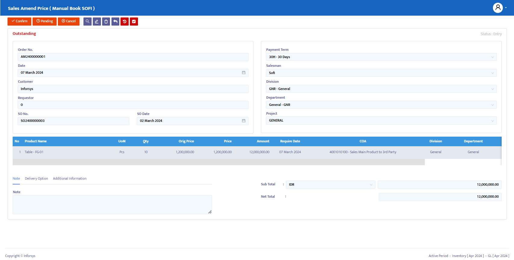
Task: Open the Department General - GNR dropdown
Action: [381, 105]
